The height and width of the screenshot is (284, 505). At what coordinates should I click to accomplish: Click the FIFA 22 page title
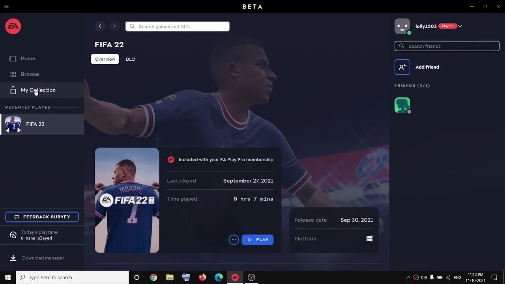(x=109, y=45)
